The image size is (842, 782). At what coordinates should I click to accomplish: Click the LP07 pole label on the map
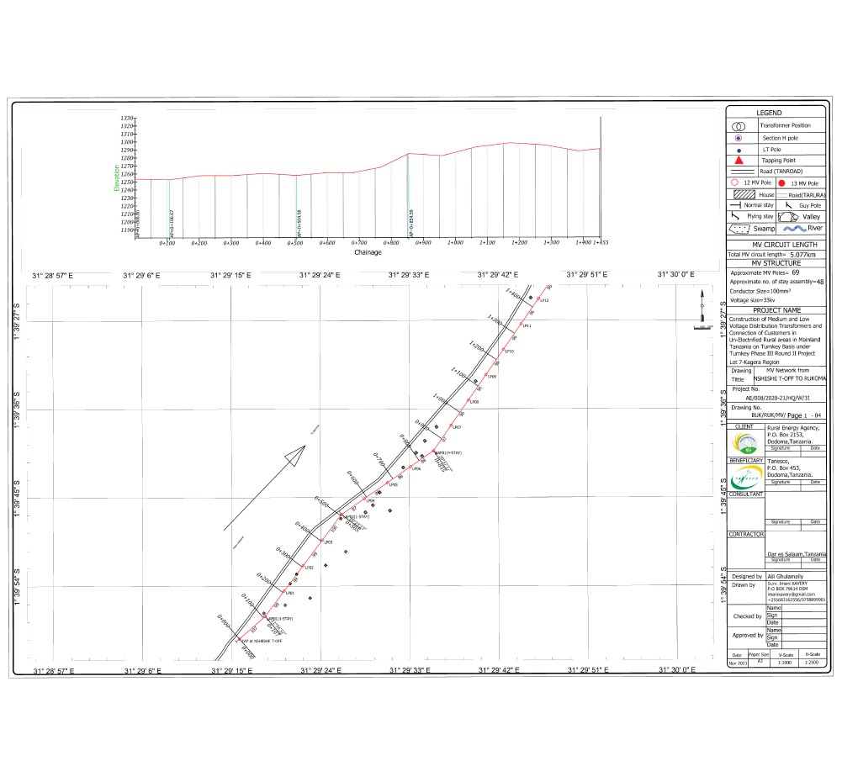[457, 427]
